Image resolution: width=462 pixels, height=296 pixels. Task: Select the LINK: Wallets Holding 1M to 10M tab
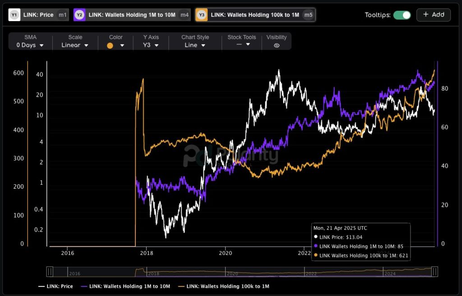tap(132, 15)
